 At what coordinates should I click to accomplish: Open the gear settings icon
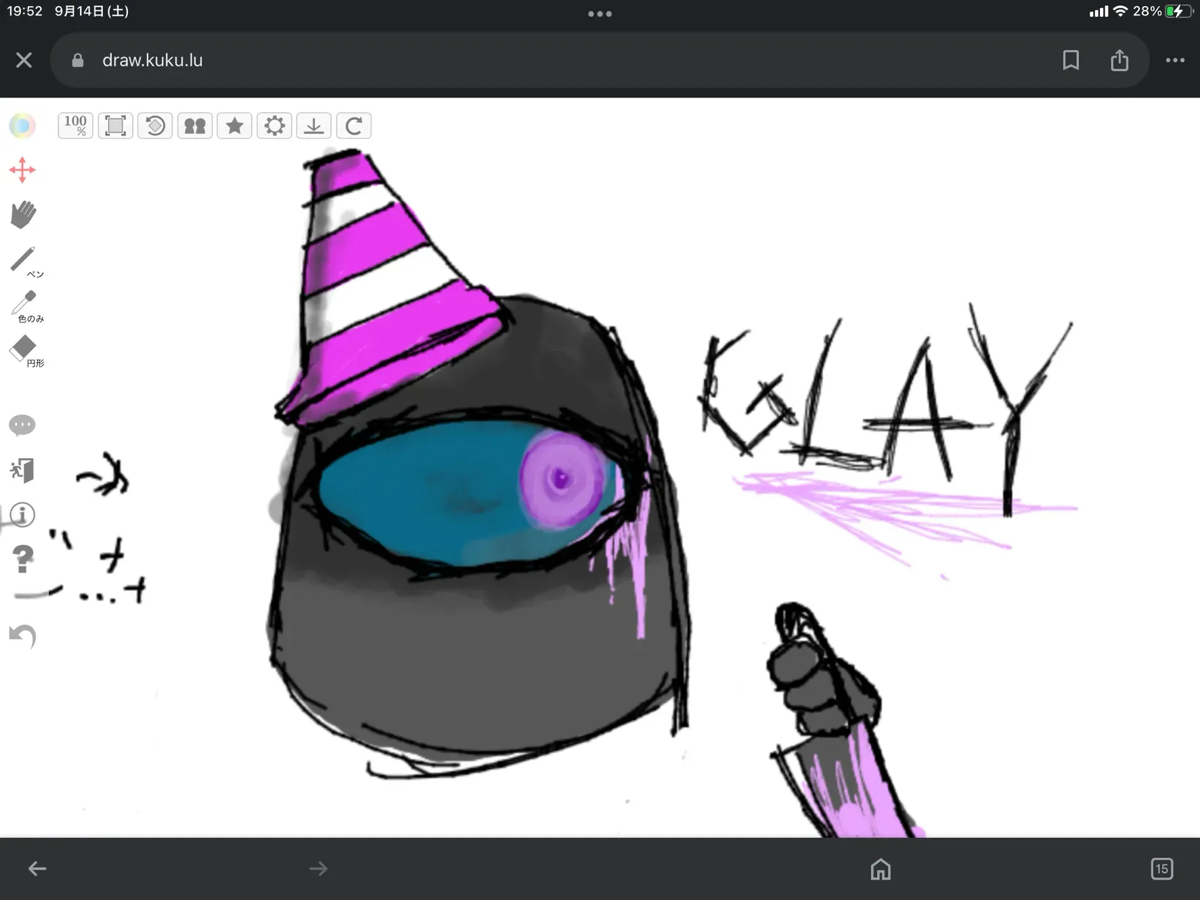click(x=274, y=125)
